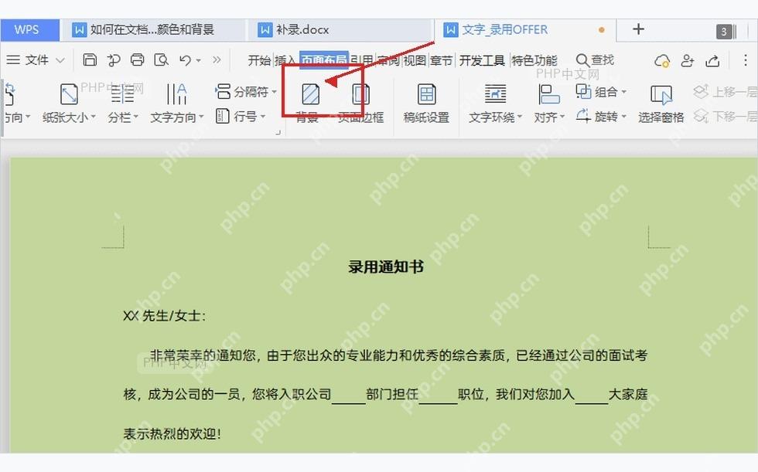The image size is (758, 472).
Task: Click the 纸张大小 paper size icon
Action: [69, 94]
